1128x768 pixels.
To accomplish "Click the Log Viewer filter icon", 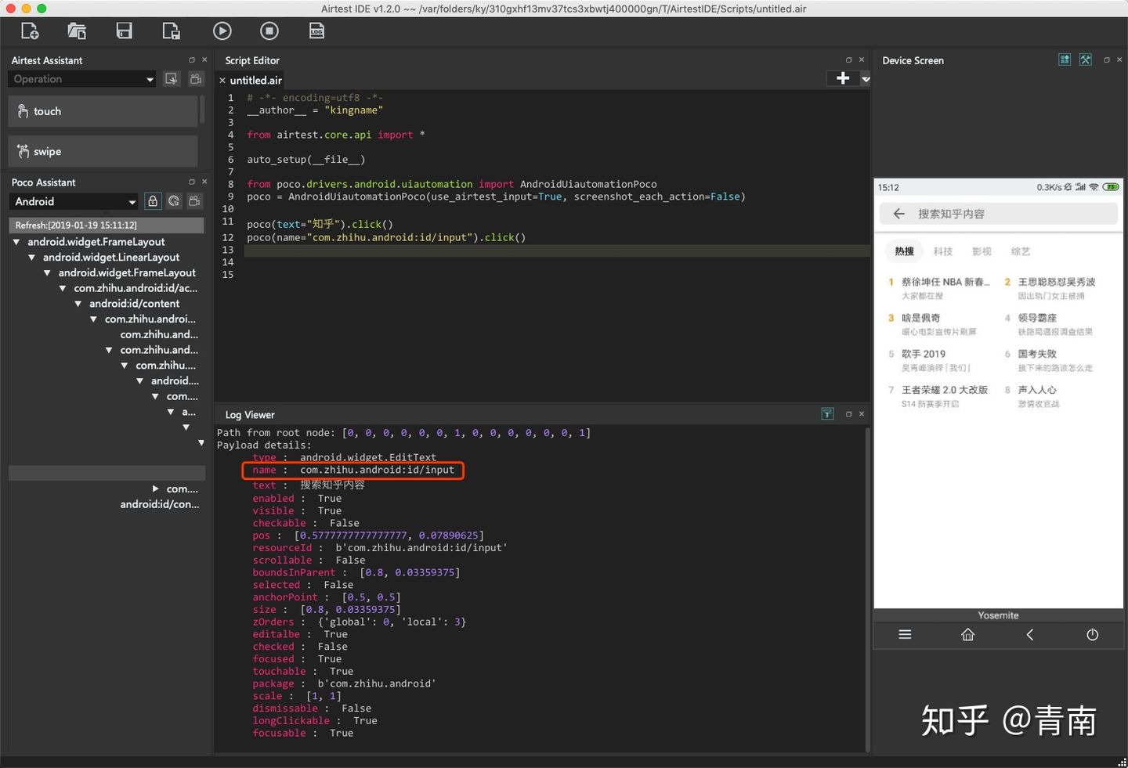I will 827,414.
